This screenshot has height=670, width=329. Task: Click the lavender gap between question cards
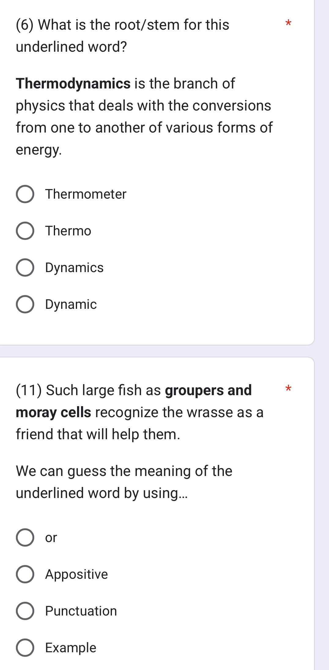pyautogui.click(x=153, y=351)
